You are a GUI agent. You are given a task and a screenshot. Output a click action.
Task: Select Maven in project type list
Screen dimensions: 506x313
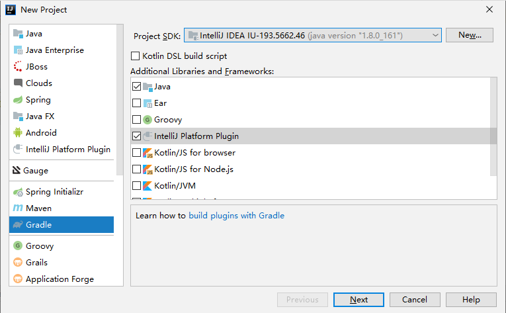(62, 208)
